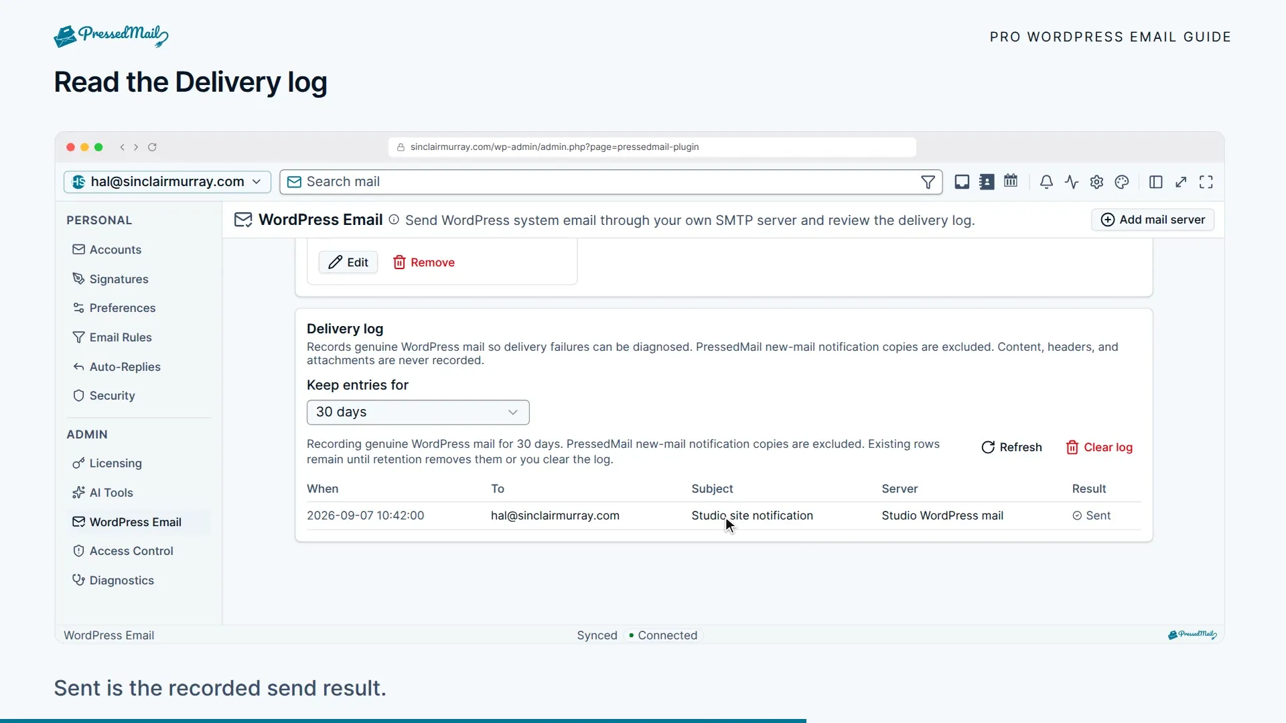
Task: Click the notifications bell icon
Action: click(1046, 182)
